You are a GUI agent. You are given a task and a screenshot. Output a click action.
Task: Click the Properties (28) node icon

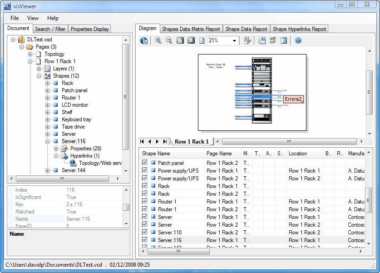coord(64,149)
